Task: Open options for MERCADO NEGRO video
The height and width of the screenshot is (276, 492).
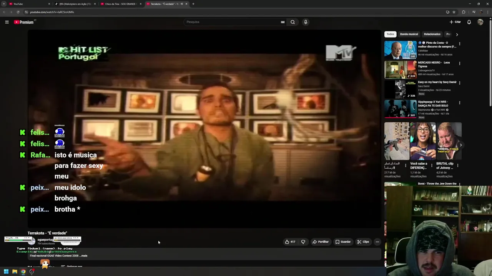Action: [459, 63]
